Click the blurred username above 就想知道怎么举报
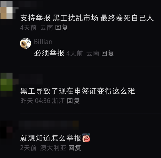Screen dimensions: 161x158 49,125
